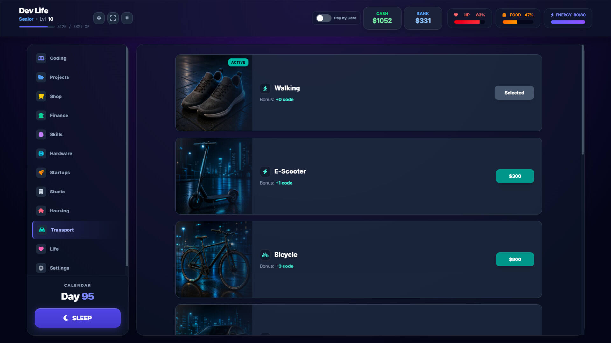Pause the game with the pause icon
This screenshot has width=611, height=343.
(127, 18)
